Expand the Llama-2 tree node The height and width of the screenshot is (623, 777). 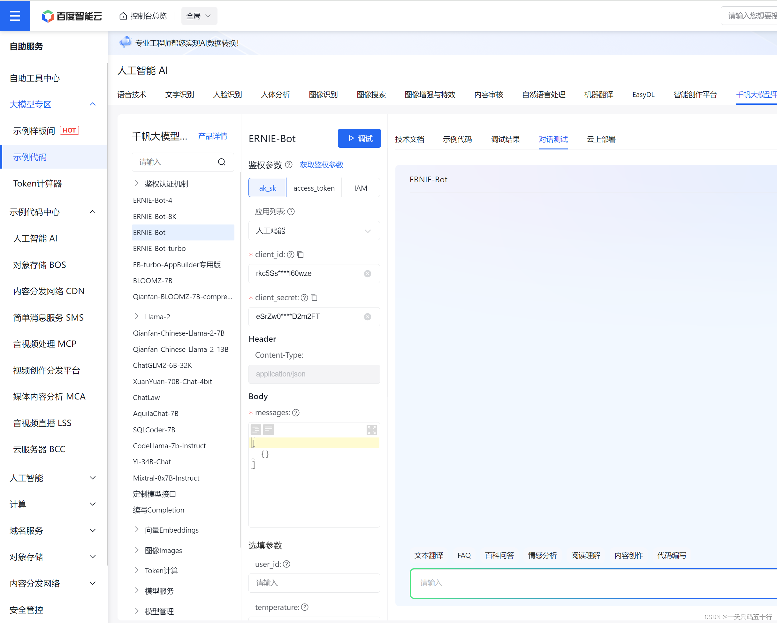coord(137,316)
